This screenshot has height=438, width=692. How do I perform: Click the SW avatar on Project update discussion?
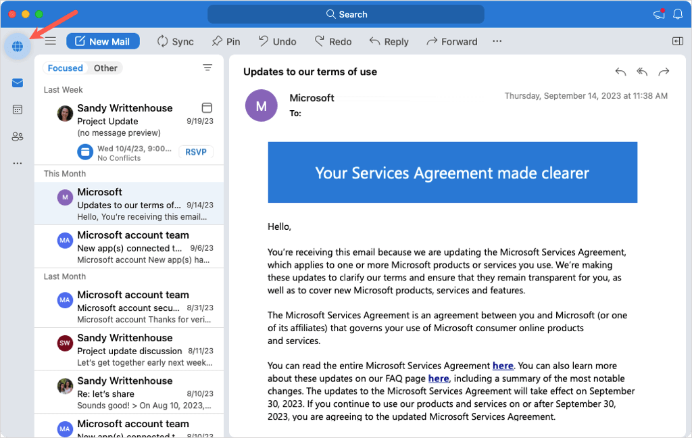[x=65, y=343]
